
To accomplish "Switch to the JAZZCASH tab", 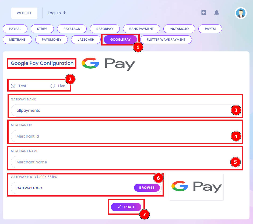I will tap(86, 40).
